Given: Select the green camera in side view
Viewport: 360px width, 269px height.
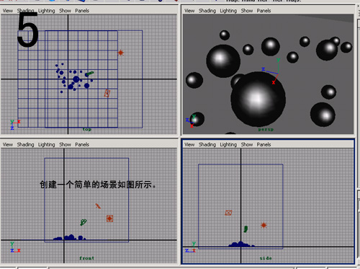Looking at the screenshot, I should pyautogui.click(x=246, y=229).
